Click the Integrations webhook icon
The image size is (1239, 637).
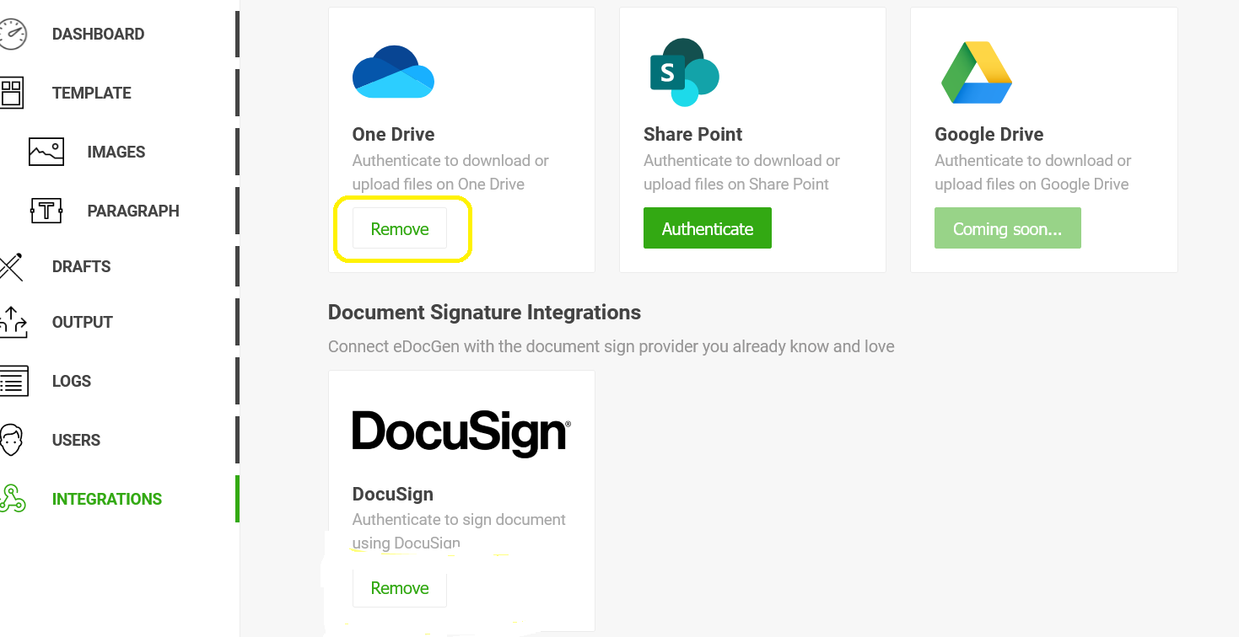pyautogui.click(x=13, y=499)
